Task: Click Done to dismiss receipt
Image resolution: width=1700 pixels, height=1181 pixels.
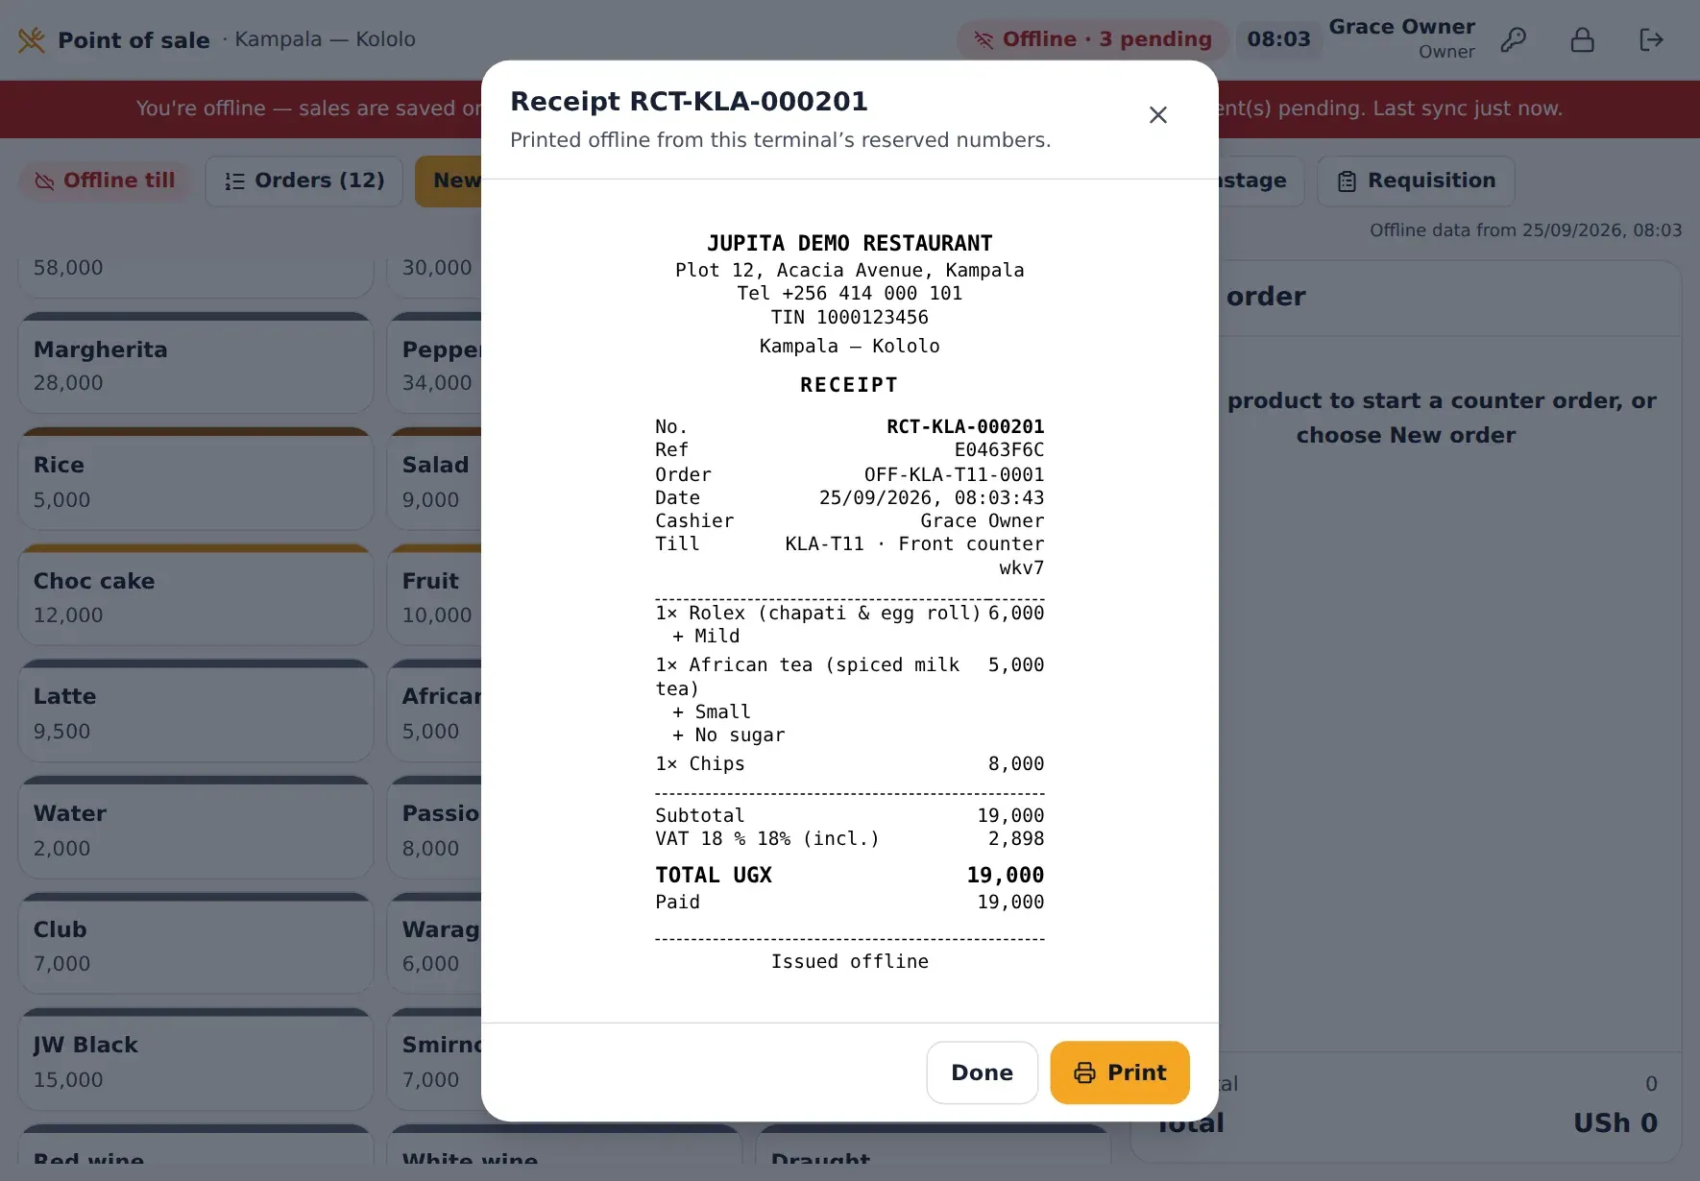Action: 982,1073
